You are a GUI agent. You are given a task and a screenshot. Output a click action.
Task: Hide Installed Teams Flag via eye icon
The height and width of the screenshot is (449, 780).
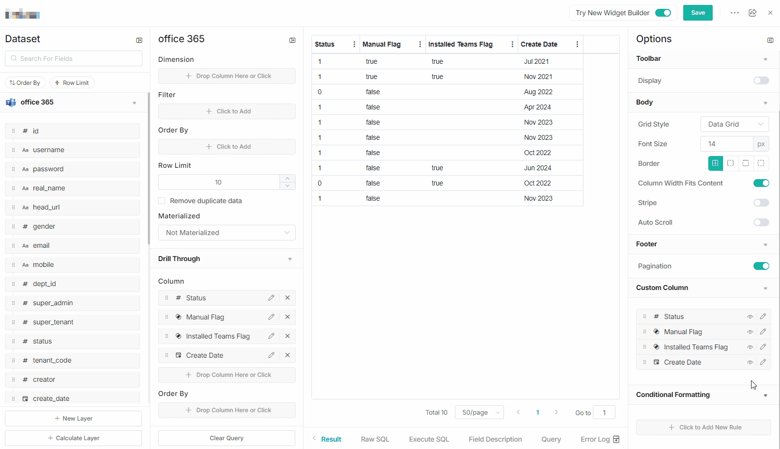pos(750,347)
